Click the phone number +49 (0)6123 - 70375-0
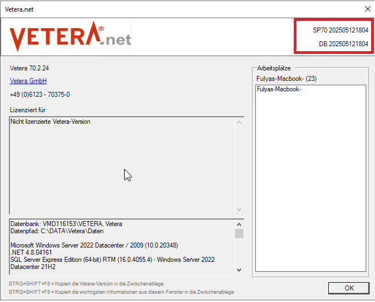Image resolution: width=375 pixels, height=302 pixels. (x=40, y=95)
